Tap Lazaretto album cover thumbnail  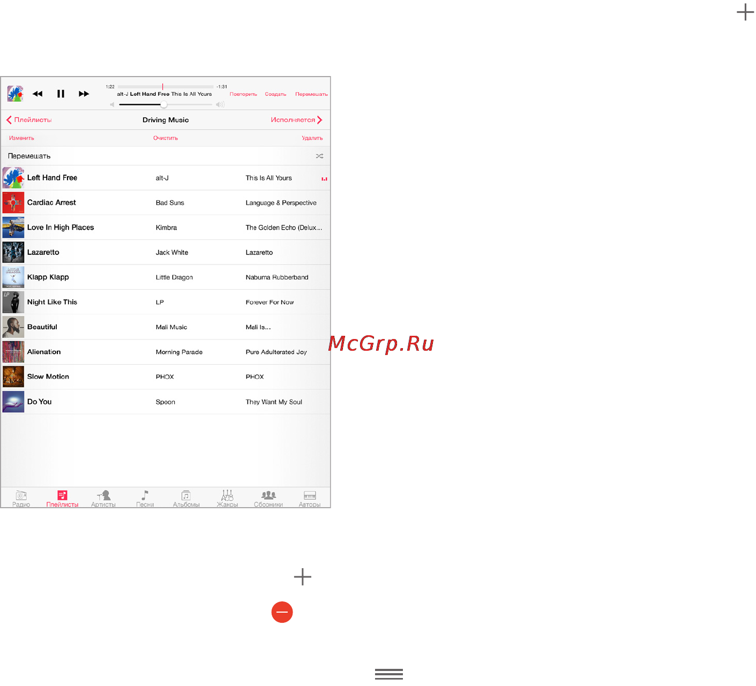[13, 252]
